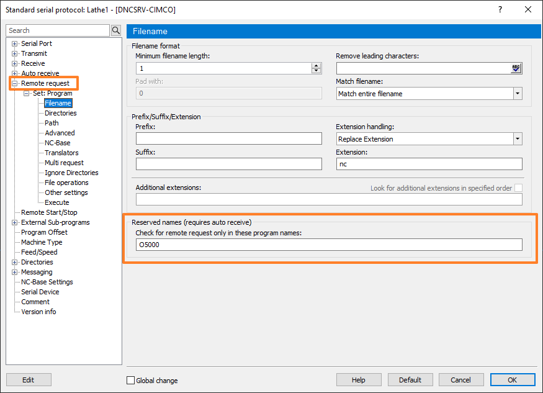Expand the External Sub-programs node

click(14, 222)
